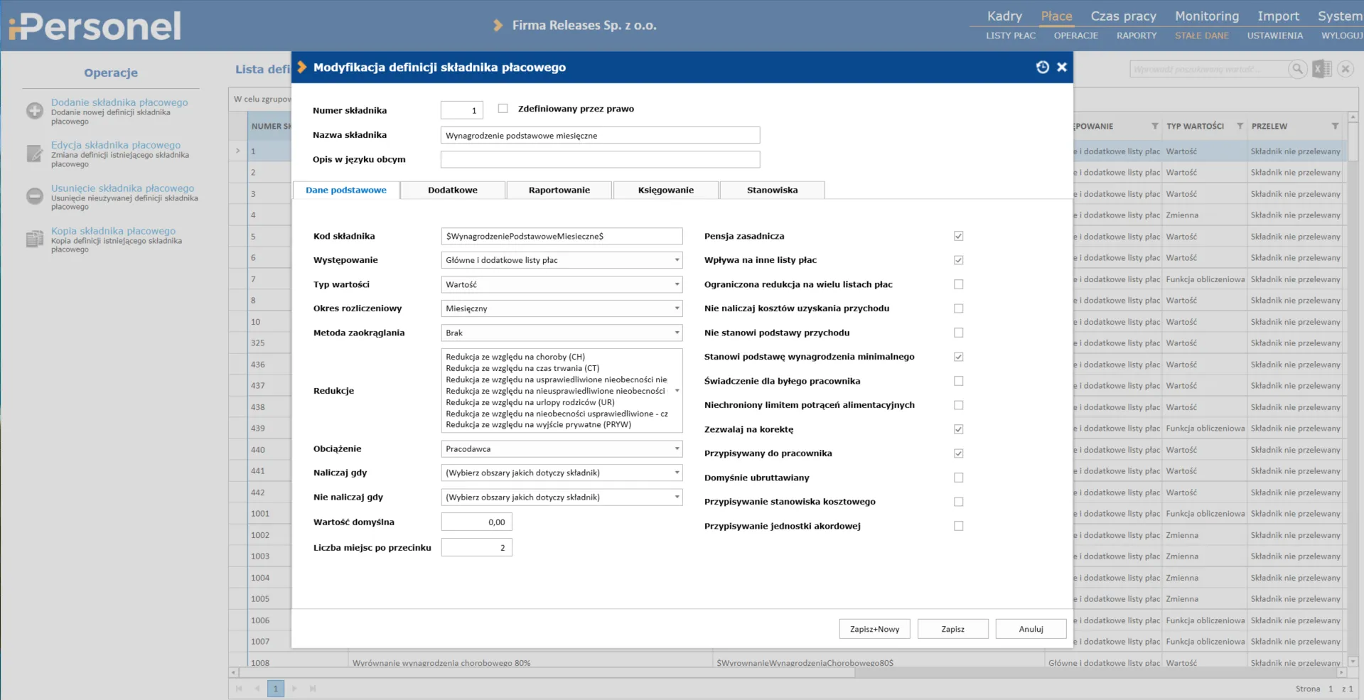
Task: Click the history clock icon in dialog header
Action: tap(1042, 67)
